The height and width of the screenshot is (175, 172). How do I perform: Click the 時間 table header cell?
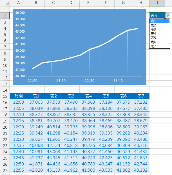point(19,96)
